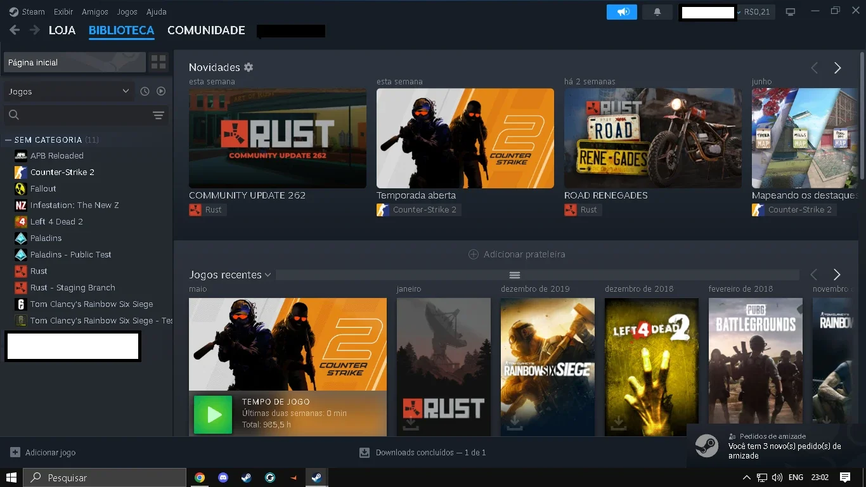Image resolution: width=866 pixels, height=487 pixels.
Task: Open PUBG Battlegrounds game cover
Action: [756, 367]
